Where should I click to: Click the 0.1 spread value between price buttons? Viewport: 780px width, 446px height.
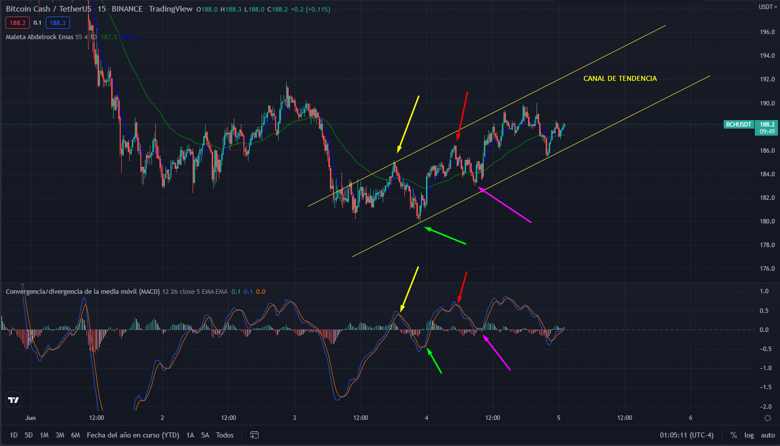38,23
